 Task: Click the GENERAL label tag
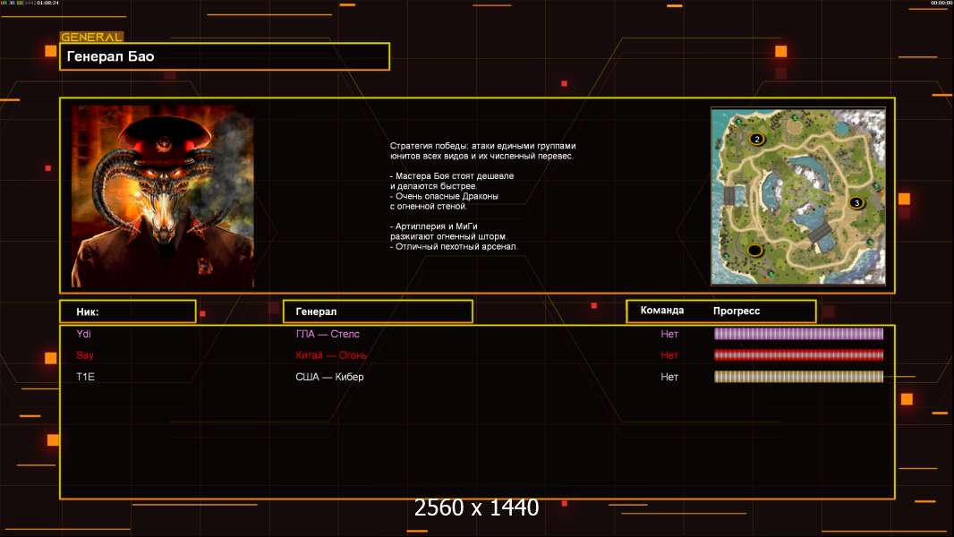[x=91, y=37]
